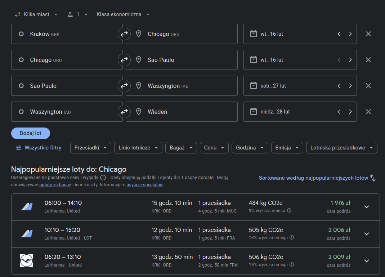Open the Kilka miast trip type dropdown
The width and height of the screenshot is (385, 277).
(x=36, y=14)
